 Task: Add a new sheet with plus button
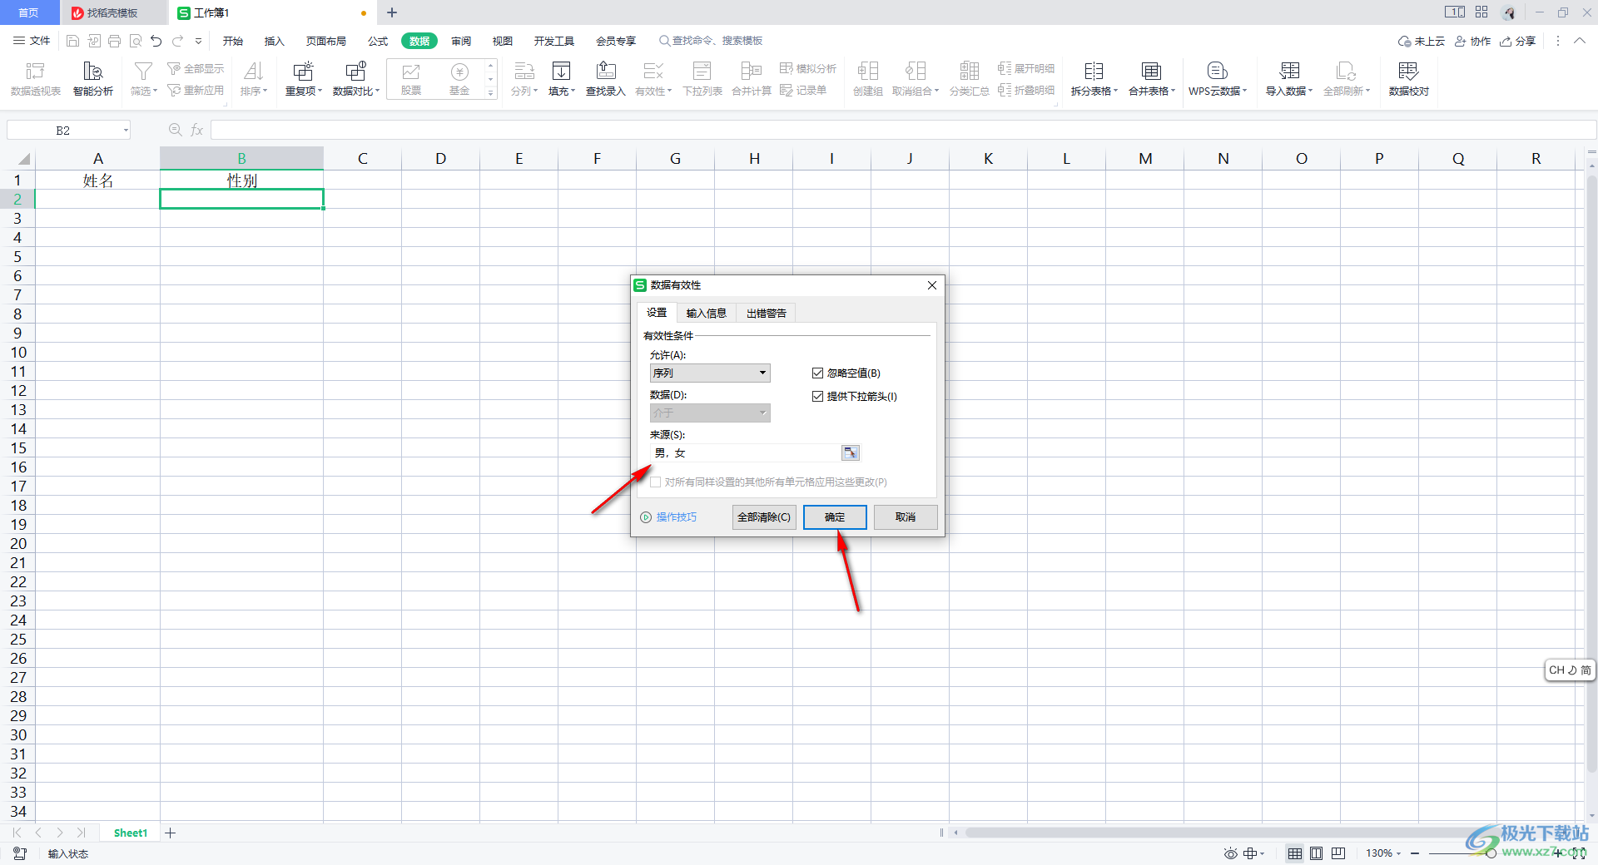pos(171,833)
